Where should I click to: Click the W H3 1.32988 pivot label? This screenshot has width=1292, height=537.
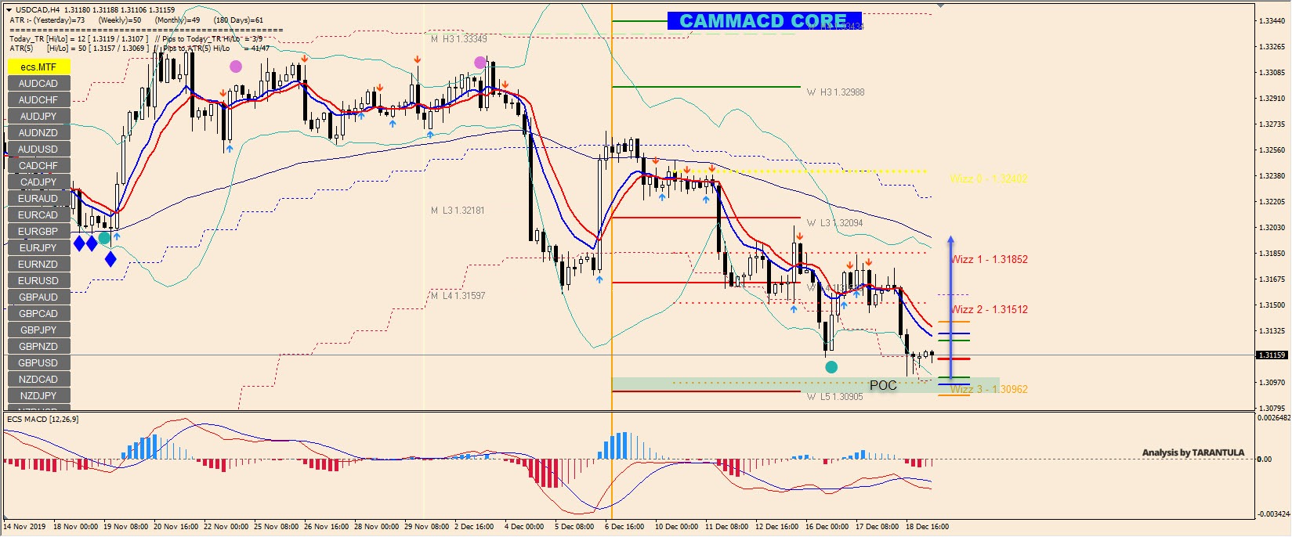tap(836, 92)
